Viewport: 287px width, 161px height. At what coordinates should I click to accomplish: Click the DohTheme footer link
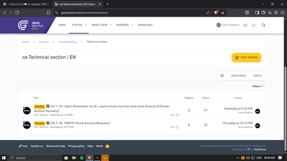pyautogui.click(x=260, y=149)
